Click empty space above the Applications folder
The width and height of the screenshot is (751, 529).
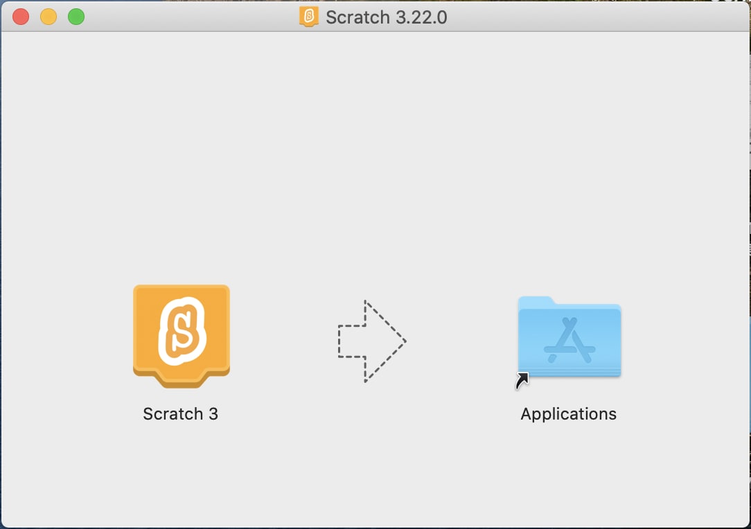point(569,173)
